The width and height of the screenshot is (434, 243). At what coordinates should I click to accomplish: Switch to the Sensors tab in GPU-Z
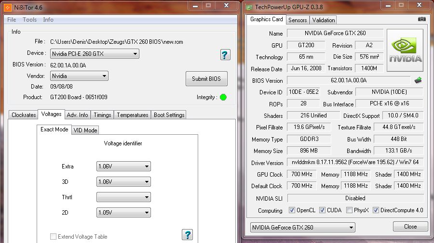click(298, 20)
